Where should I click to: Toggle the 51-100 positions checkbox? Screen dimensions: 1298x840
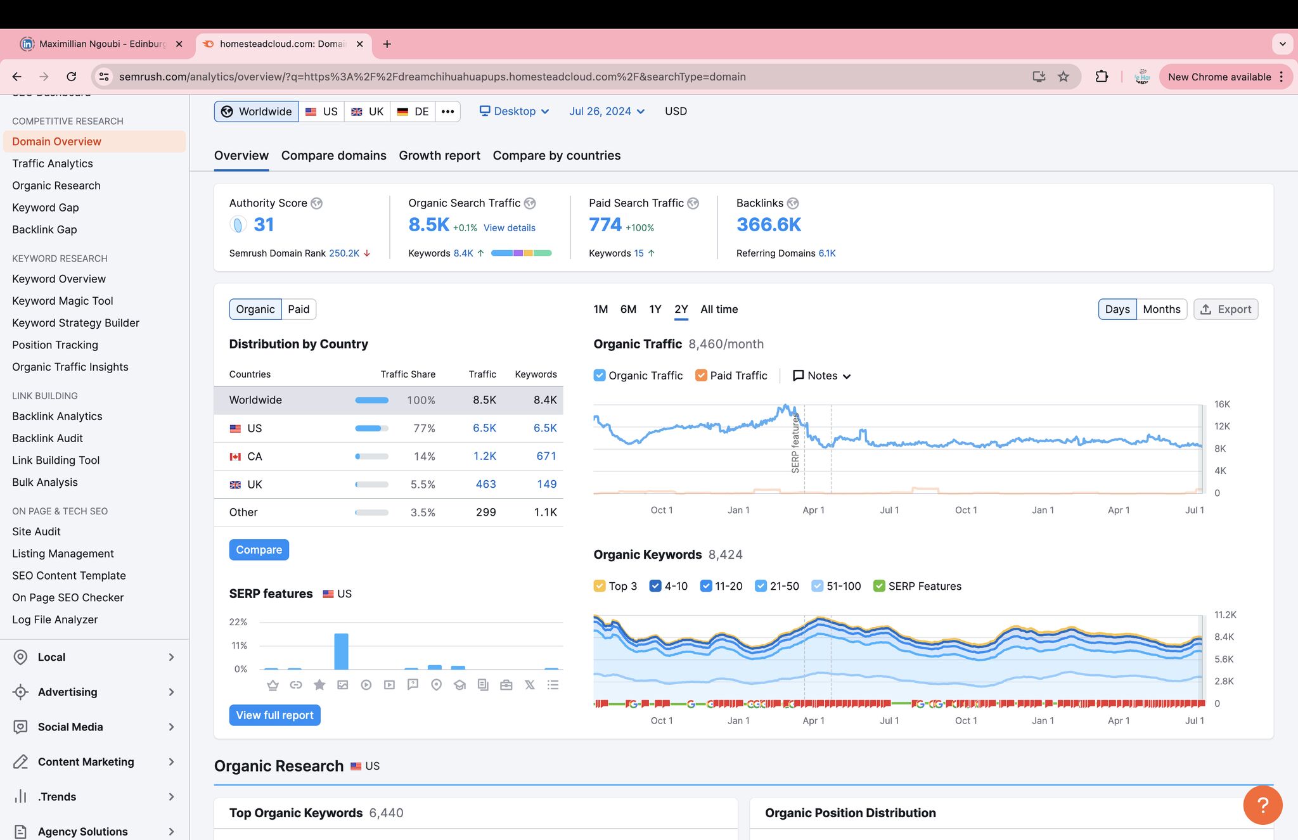pos(818,586)
